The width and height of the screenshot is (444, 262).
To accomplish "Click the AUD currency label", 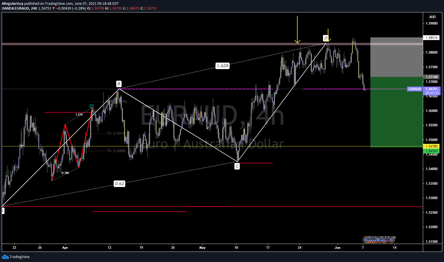I will tap(432, 17).
